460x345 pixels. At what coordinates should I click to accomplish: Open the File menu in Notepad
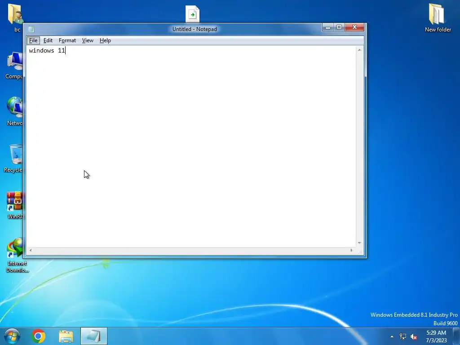tap(33, 40)
